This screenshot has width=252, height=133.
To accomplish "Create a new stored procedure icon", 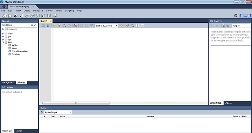I will click(x=37, y=16).
